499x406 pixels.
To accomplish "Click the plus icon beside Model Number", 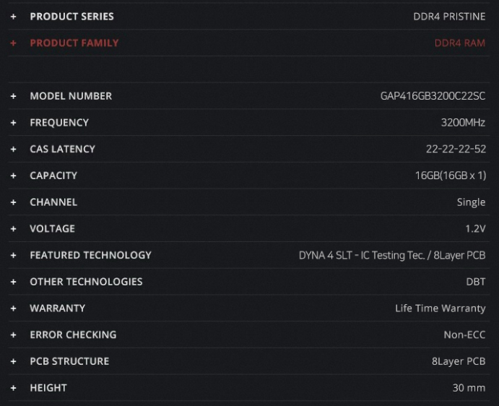I will (14, 96).
